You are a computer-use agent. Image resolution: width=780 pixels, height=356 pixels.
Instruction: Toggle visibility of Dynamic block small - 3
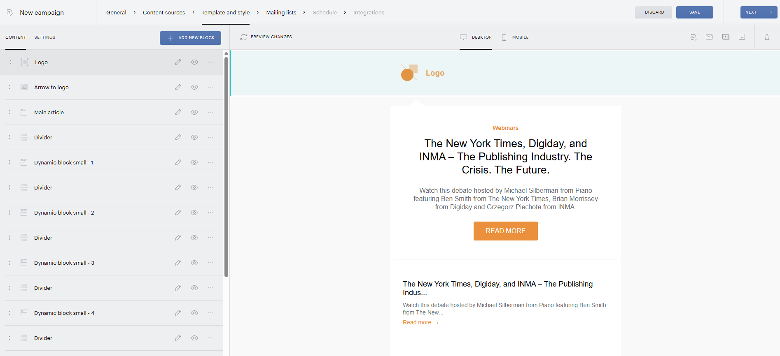click(194, 263)
